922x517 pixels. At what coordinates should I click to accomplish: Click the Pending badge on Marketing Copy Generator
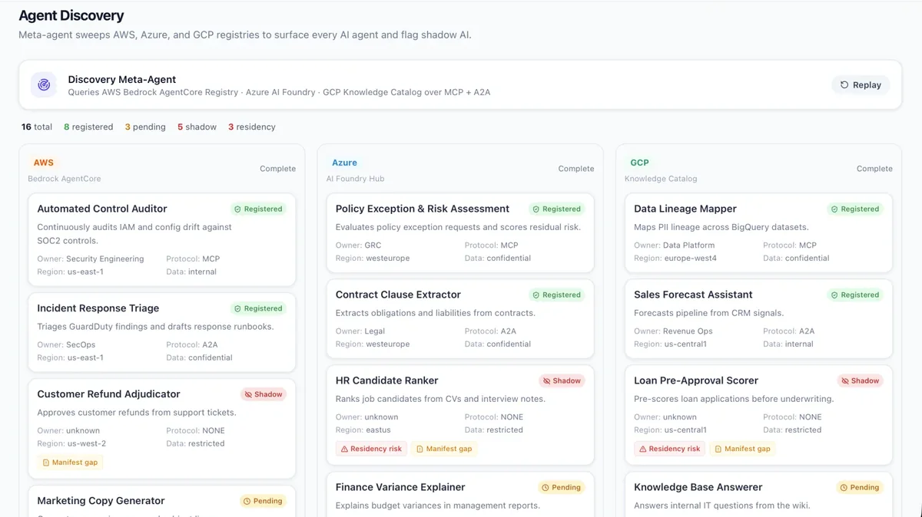click(263, 501)
